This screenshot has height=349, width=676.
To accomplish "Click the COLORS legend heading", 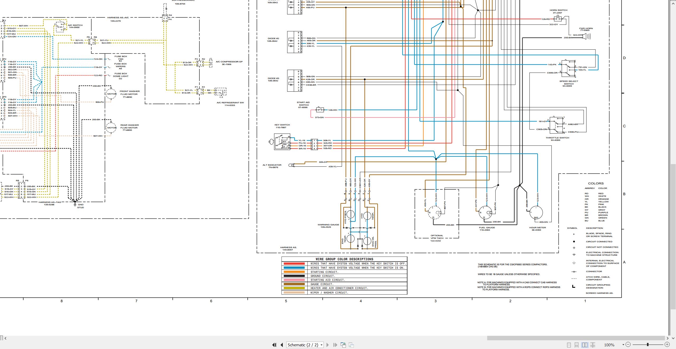I will pyautogui.click(x=596, y=183).
